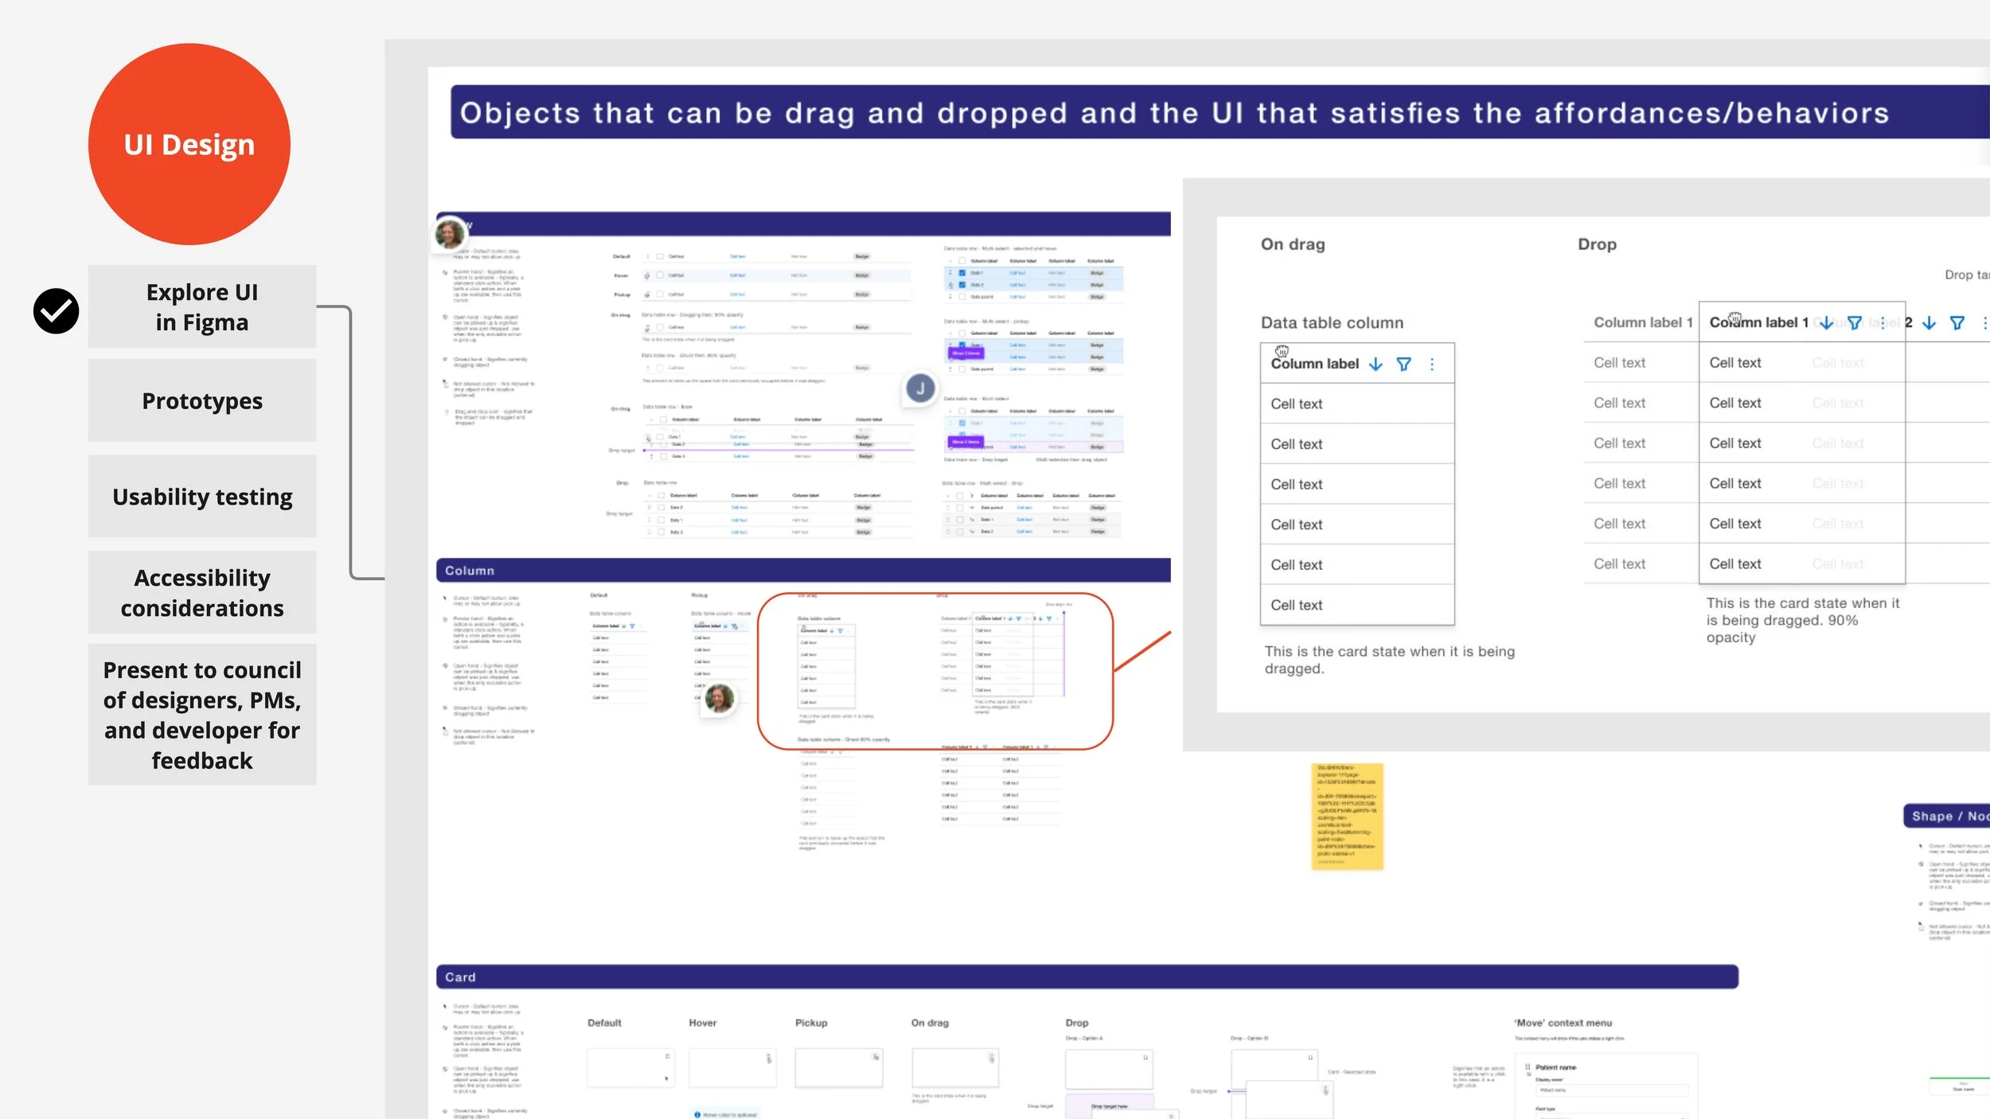Screen dimensions: 1990x1119
Task: Click the red-outlined column drag thumbnail
Action: pos(935,671)
